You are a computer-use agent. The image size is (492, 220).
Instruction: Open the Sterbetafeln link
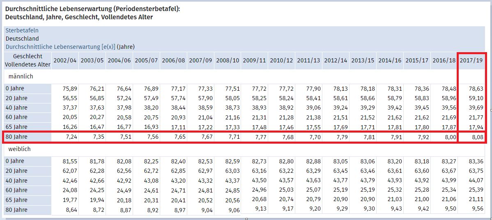tap(22, 30)
